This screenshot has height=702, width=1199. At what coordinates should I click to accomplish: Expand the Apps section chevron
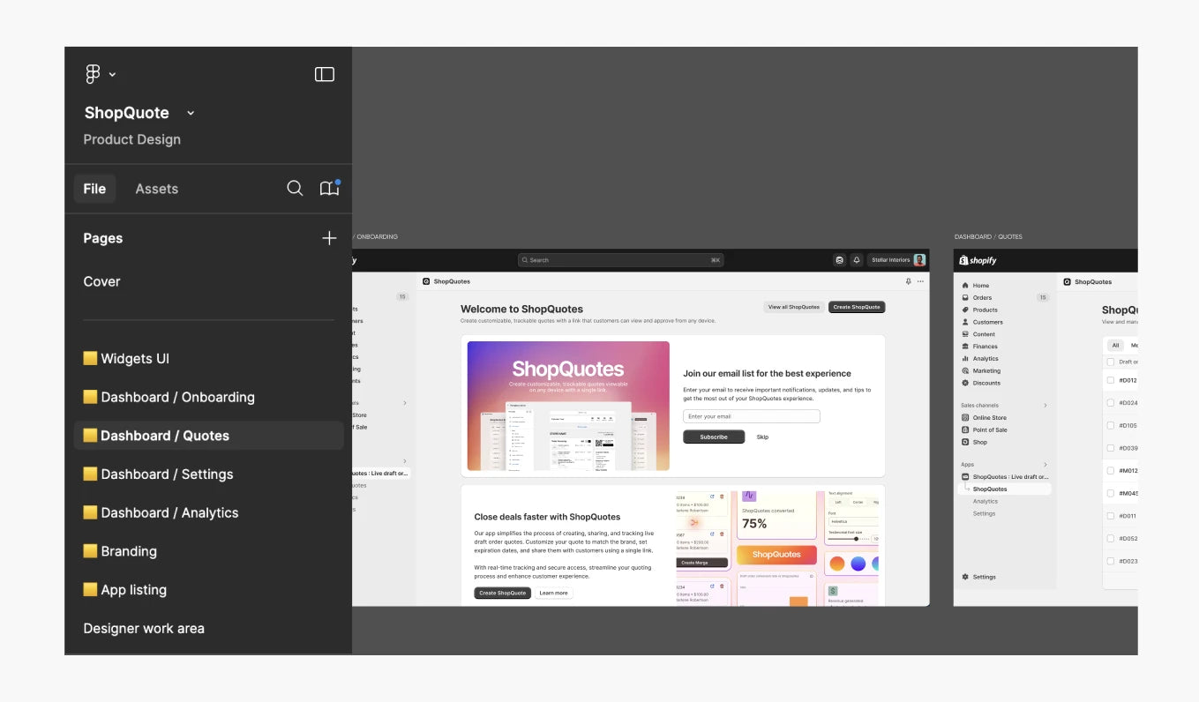pos(1045,465)
